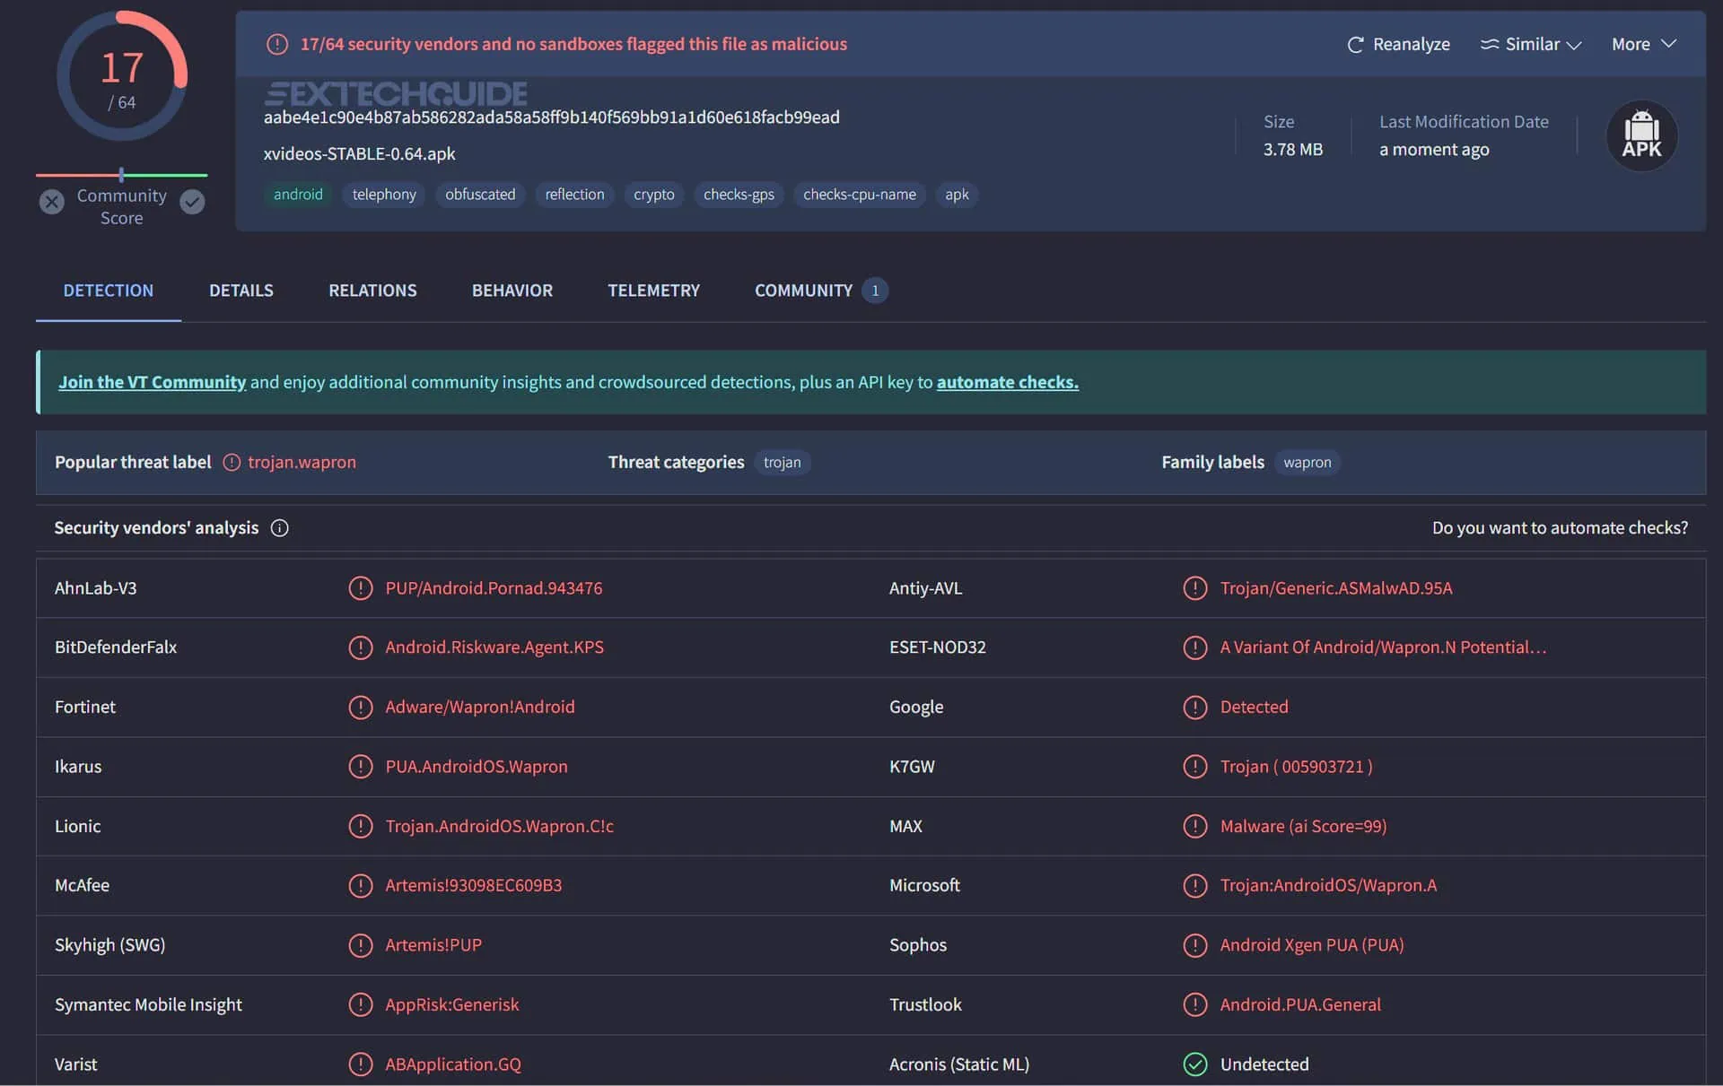Click the alert icon in BitDefenderFalx row
This screenshot has height=1086, width=1723.
[x=360, y=647]
